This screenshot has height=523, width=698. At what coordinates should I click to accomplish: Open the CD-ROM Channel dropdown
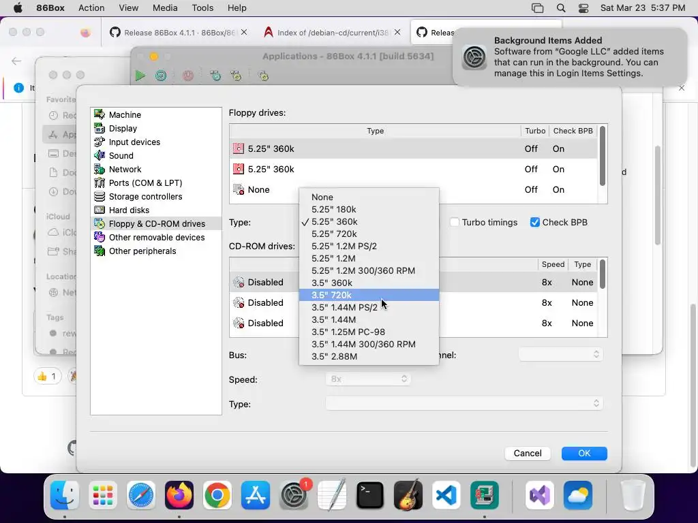561,354
